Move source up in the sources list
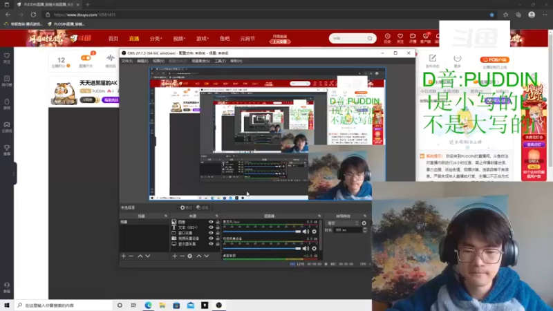553x311 pixels. tap(199, 256)
